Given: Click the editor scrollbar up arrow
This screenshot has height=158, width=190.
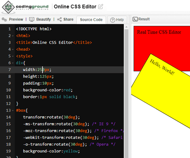Looking at the screenshot, I should pyautogui.click(x=126, y=27).
